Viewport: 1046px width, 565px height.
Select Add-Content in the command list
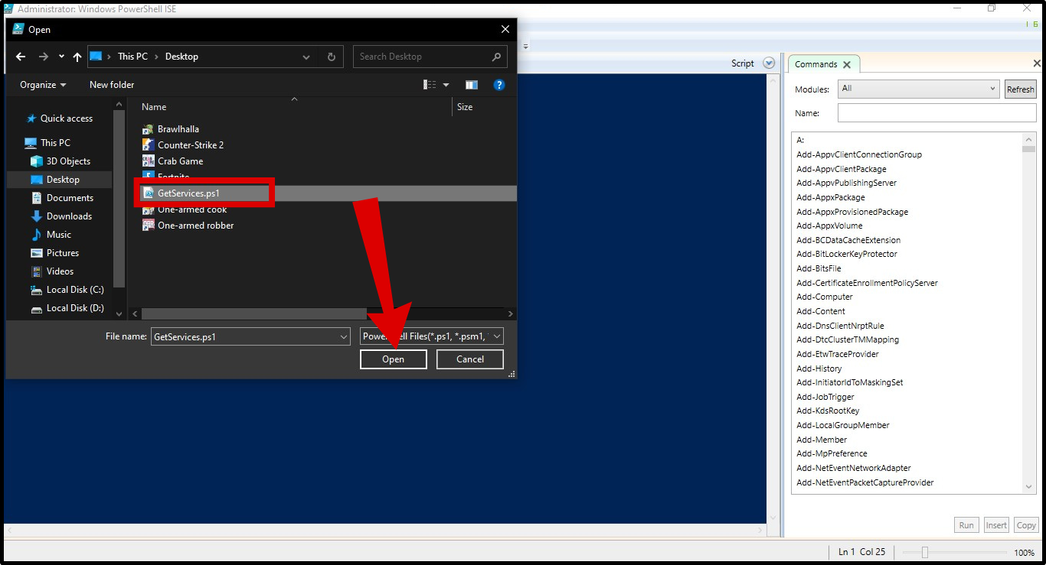(821, 311)
